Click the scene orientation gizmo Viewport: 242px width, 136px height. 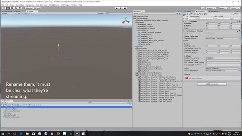coord(126,20)
